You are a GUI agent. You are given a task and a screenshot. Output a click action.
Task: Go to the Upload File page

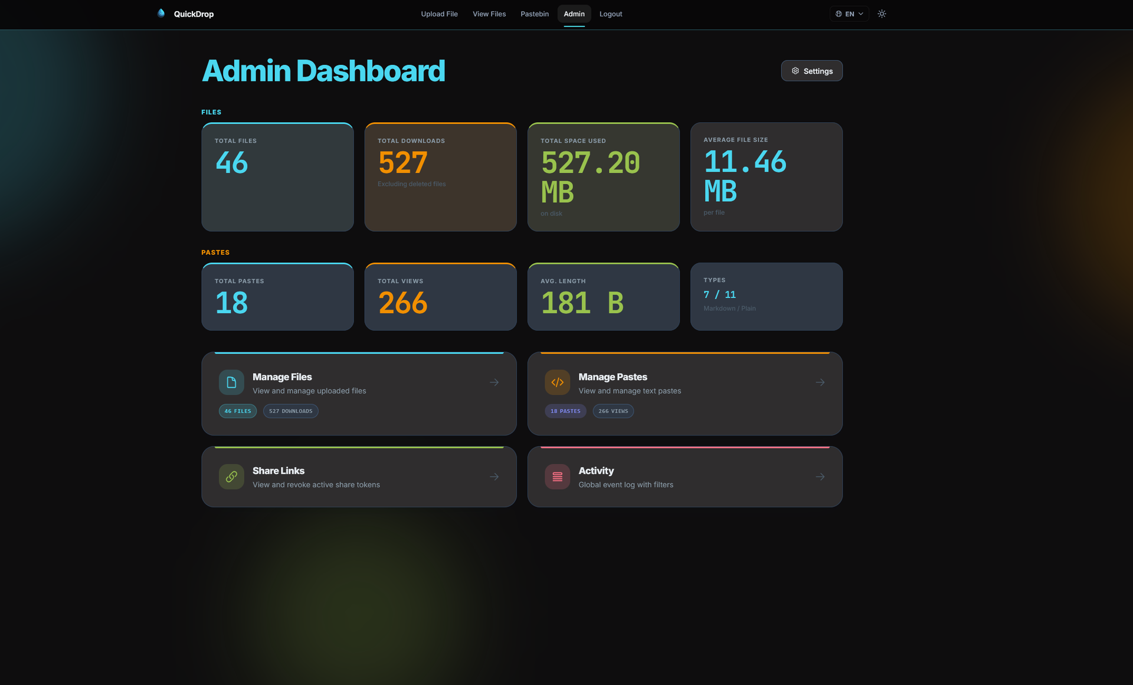[x=439, y=14]
